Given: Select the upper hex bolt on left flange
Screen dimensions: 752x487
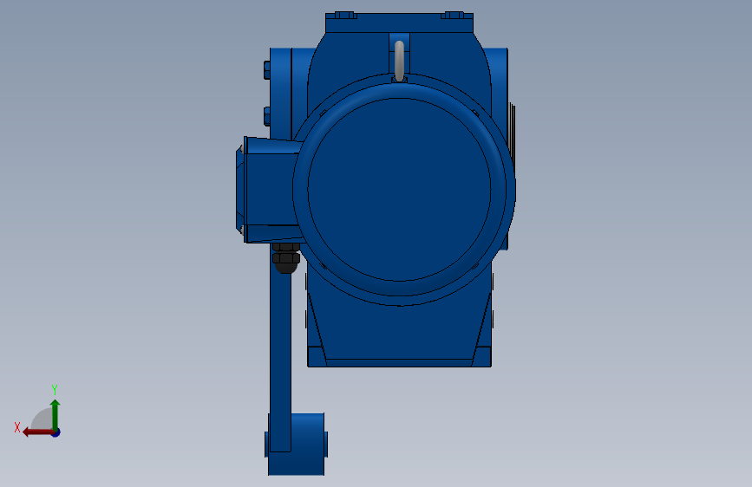Looking at the screenshot, I should [x=267, y=70].
